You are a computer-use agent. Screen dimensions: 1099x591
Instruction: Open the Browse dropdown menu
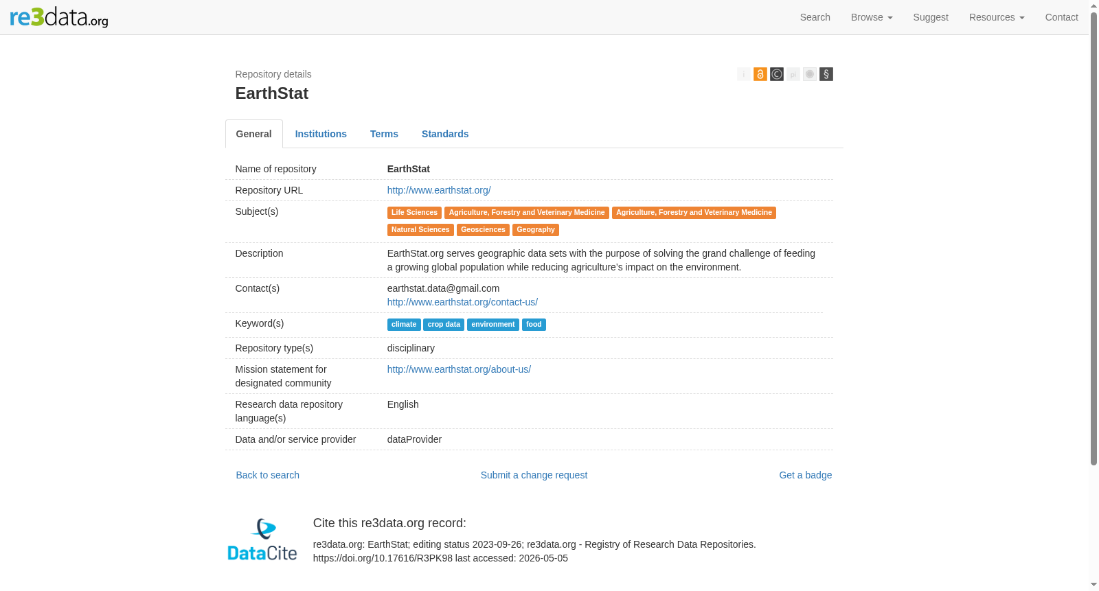[872, 17]
